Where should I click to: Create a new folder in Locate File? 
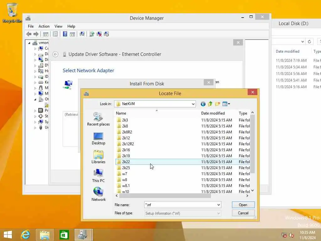pos(218,104)
